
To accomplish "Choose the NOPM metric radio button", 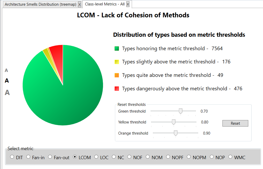I will click(189, 157).
